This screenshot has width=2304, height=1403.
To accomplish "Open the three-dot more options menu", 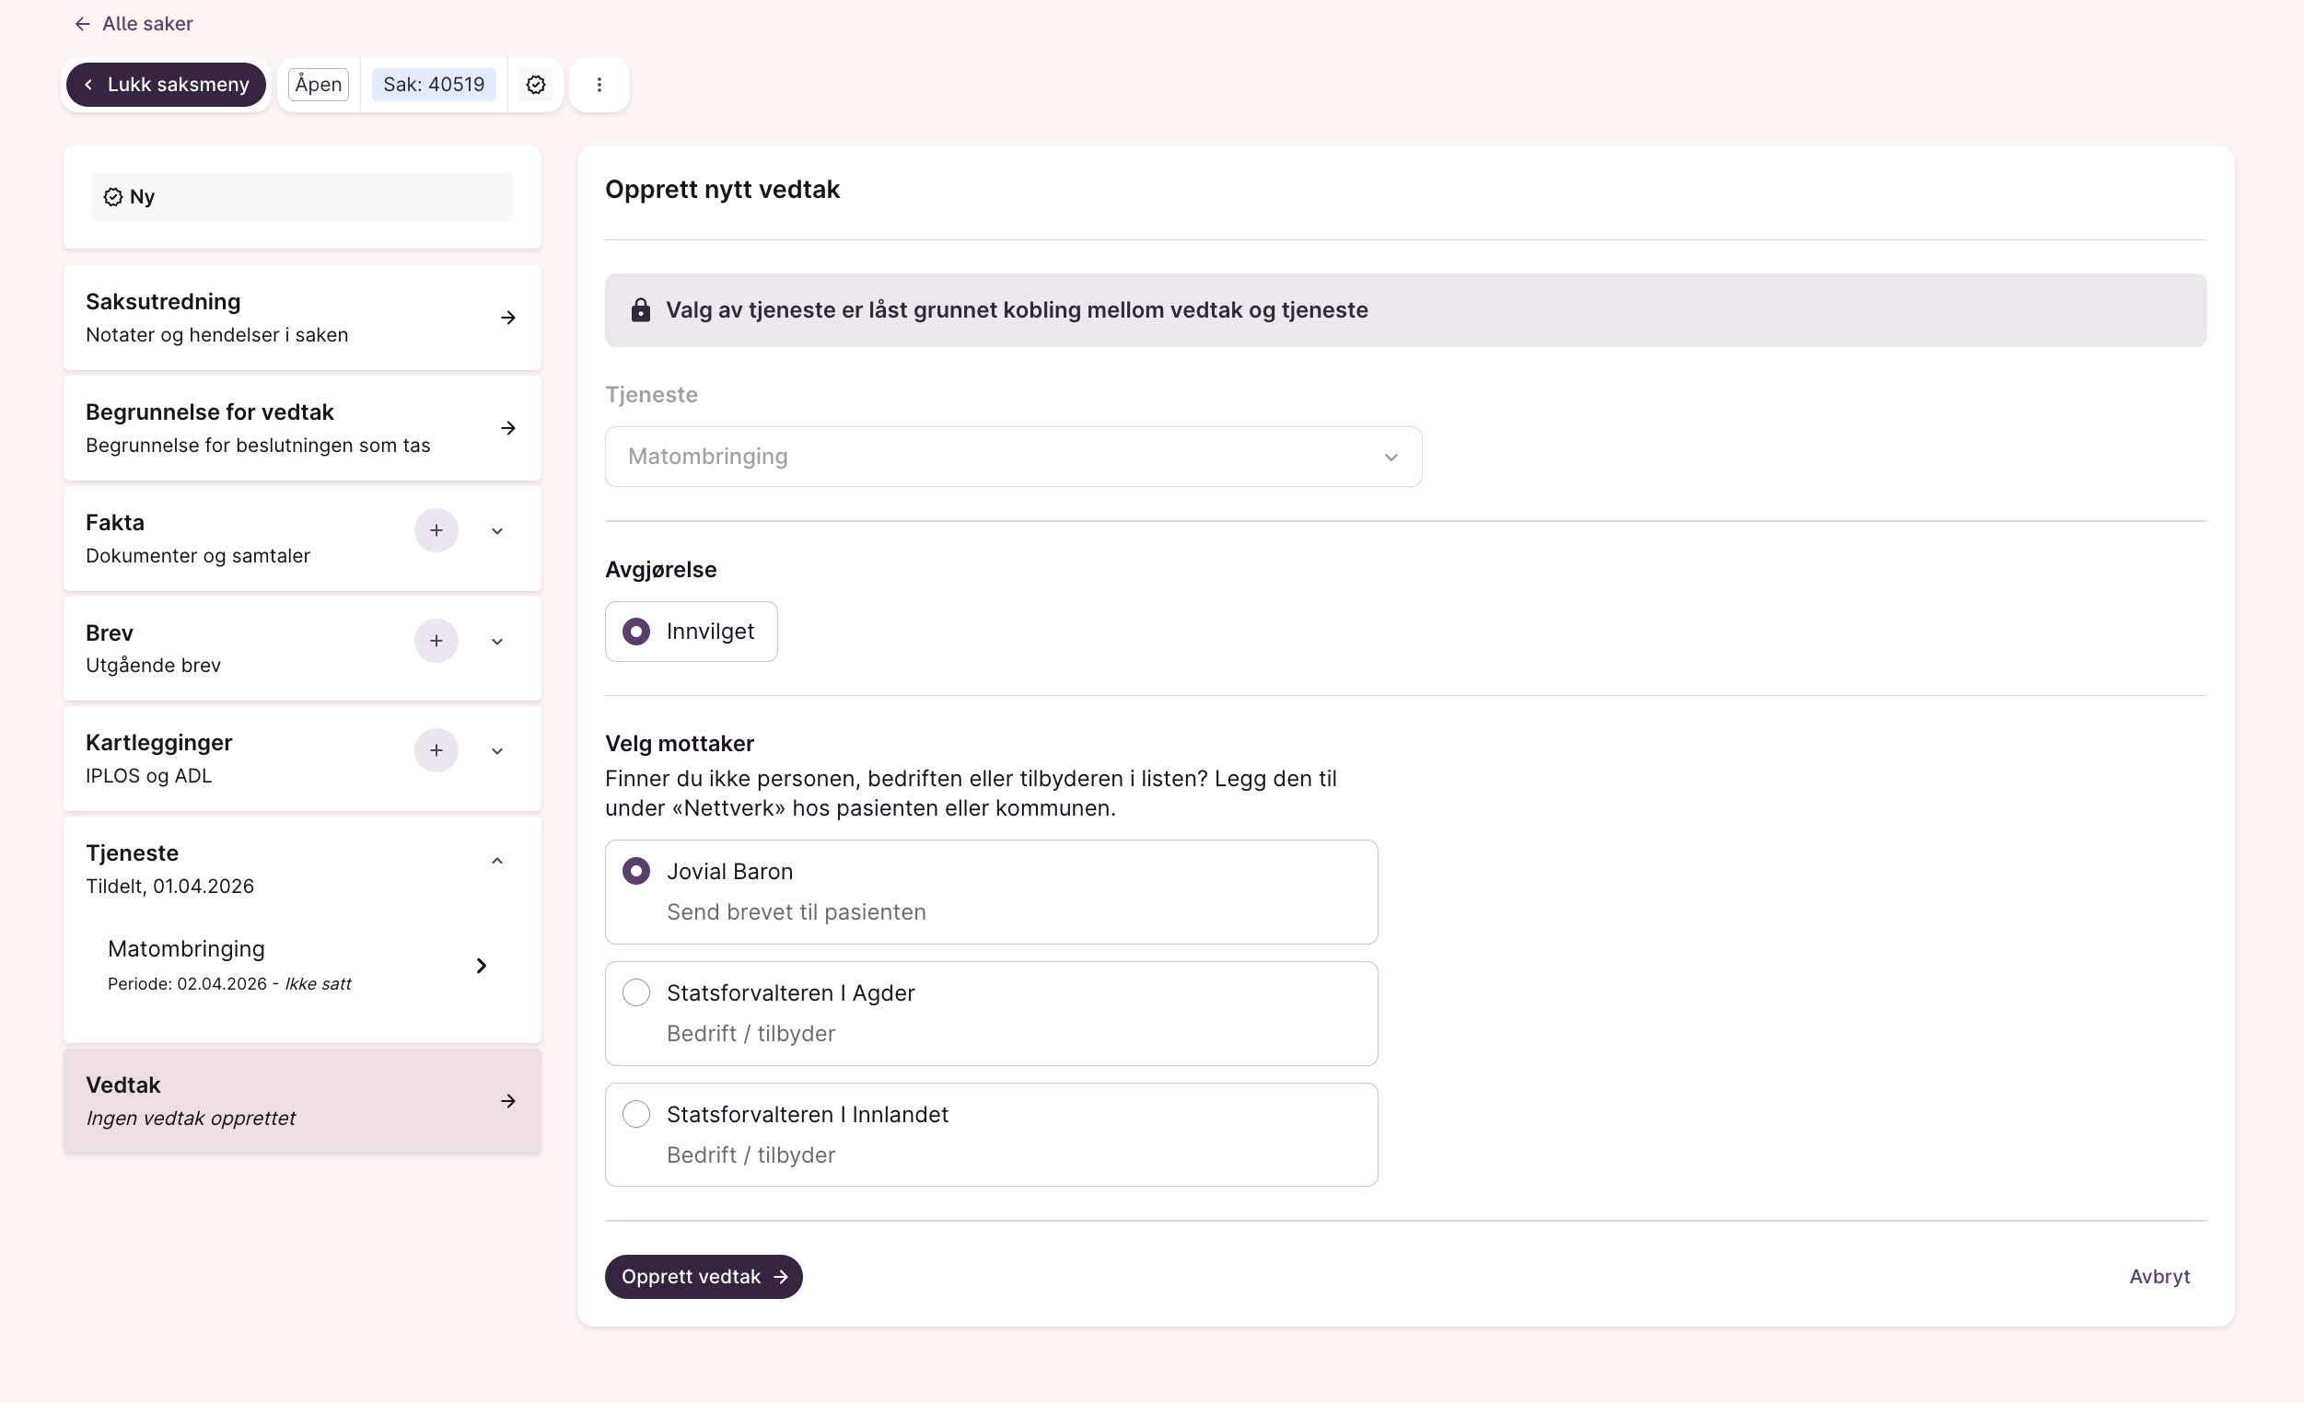I will click(x=599, y=85).
